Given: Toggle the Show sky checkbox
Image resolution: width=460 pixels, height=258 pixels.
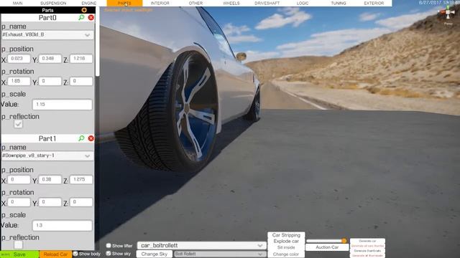Looking at the screenshot, I should tap(109, 254).
